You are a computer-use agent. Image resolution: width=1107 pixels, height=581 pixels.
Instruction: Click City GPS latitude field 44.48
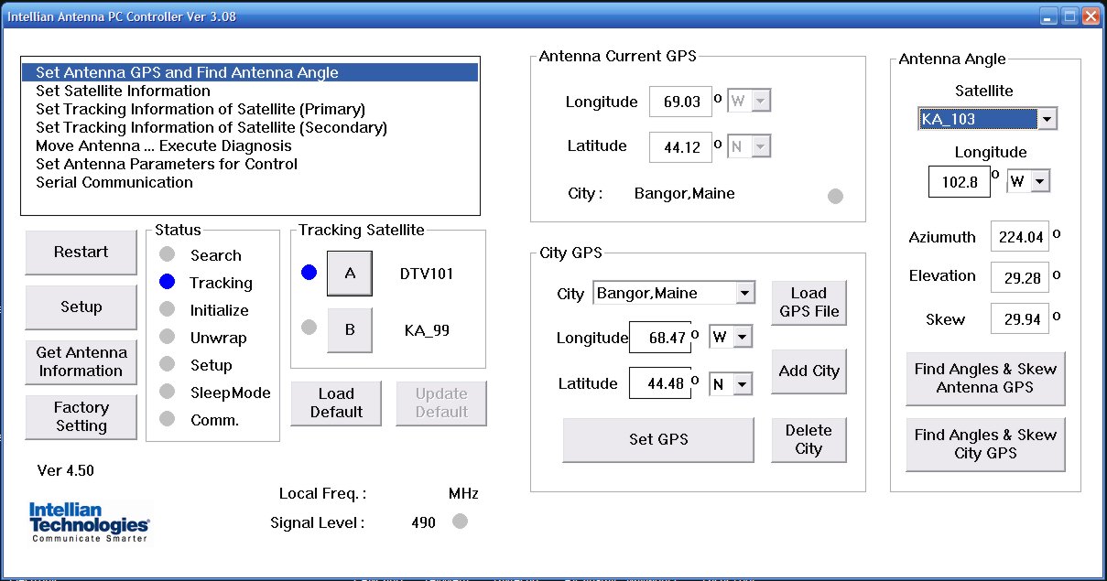(x=660, y=383)
